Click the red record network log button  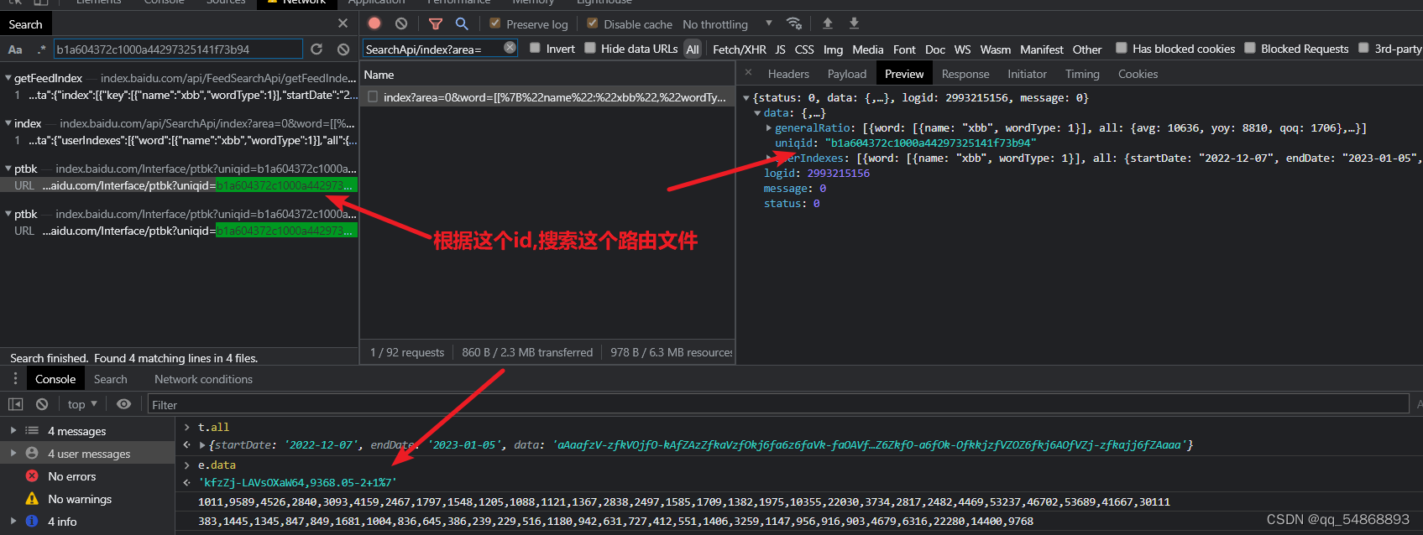click(x=374, y=23)
